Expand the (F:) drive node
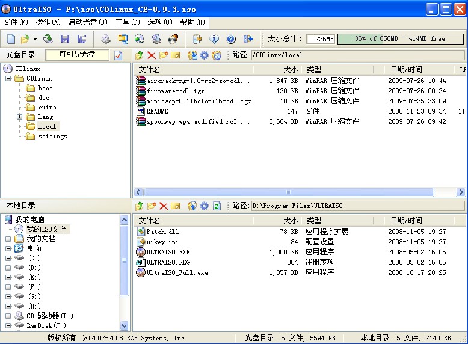Screen dimensions: 468x344 point(8,287)
